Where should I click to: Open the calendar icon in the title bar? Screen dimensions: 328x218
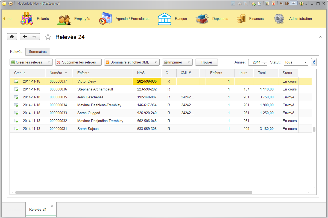tap(274, 3)
